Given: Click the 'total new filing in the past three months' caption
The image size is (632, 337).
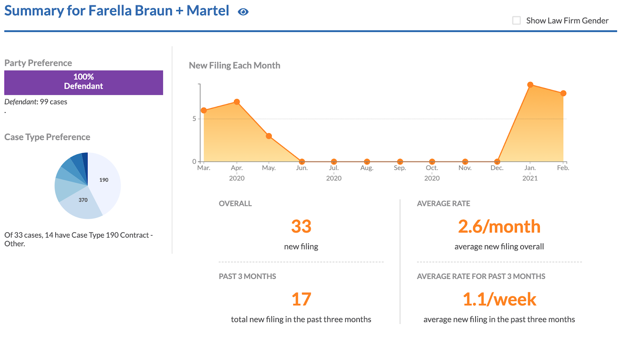Looking at the screenshot, I should coord(301,320).
